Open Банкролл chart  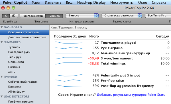tap(15, 87)
